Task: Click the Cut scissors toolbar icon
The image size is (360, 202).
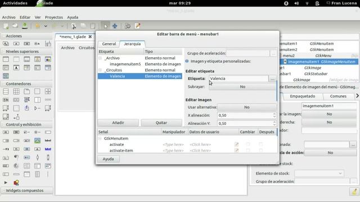Action: coord(74,26)
